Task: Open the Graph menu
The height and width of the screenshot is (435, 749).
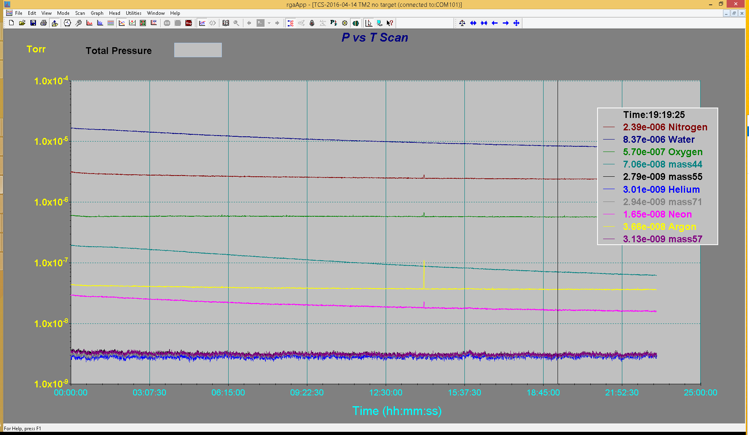Action: 97,13
